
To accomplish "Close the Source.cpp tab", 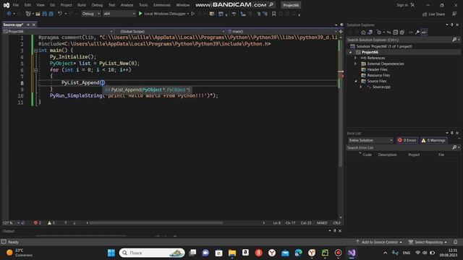I will 34,25.
